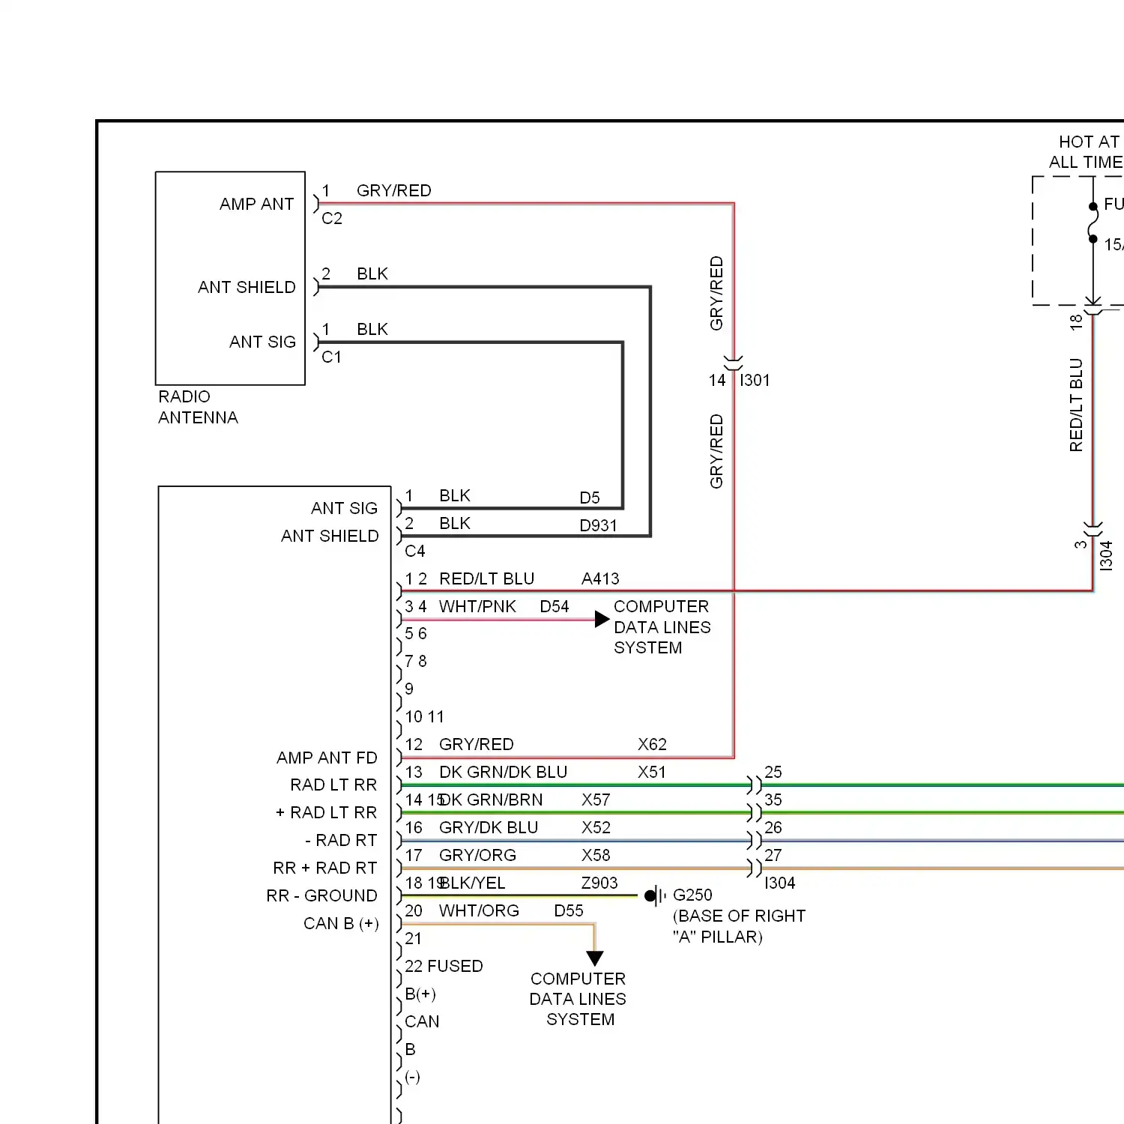The image size is (1124, 1124).
Task: Select circuit code X52
Action: pos(596,827)
